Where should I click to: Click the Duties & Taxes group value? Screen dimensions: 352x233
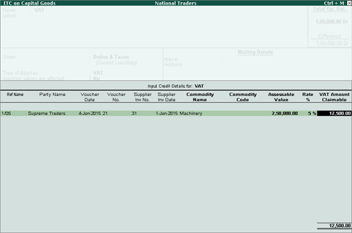pos(111,57)
